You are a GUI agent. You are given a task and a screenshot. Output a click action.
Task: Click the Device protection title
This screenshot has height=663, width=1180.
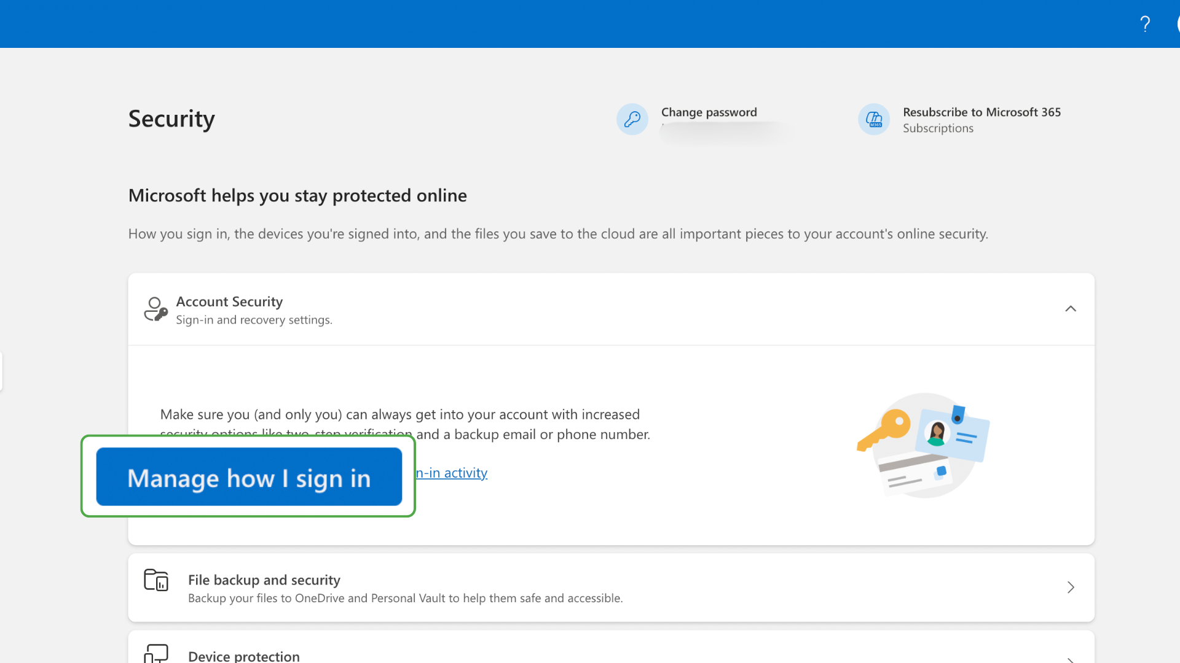(244, 656)
